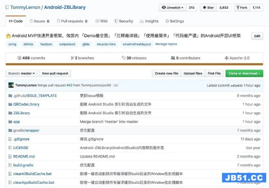Viewport: 269px width, 188px height.
Task: Open the ZBLibrary folder
Action: [22, 113]
